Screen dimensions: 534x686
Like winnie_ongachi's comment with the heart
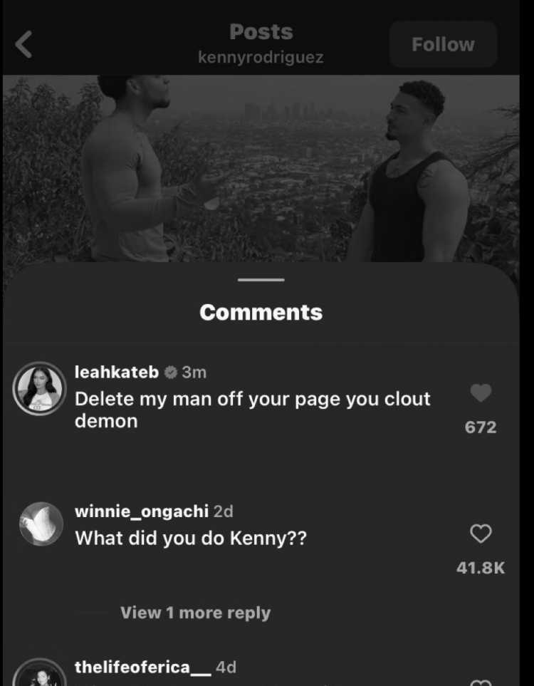(x=481, y=534)
